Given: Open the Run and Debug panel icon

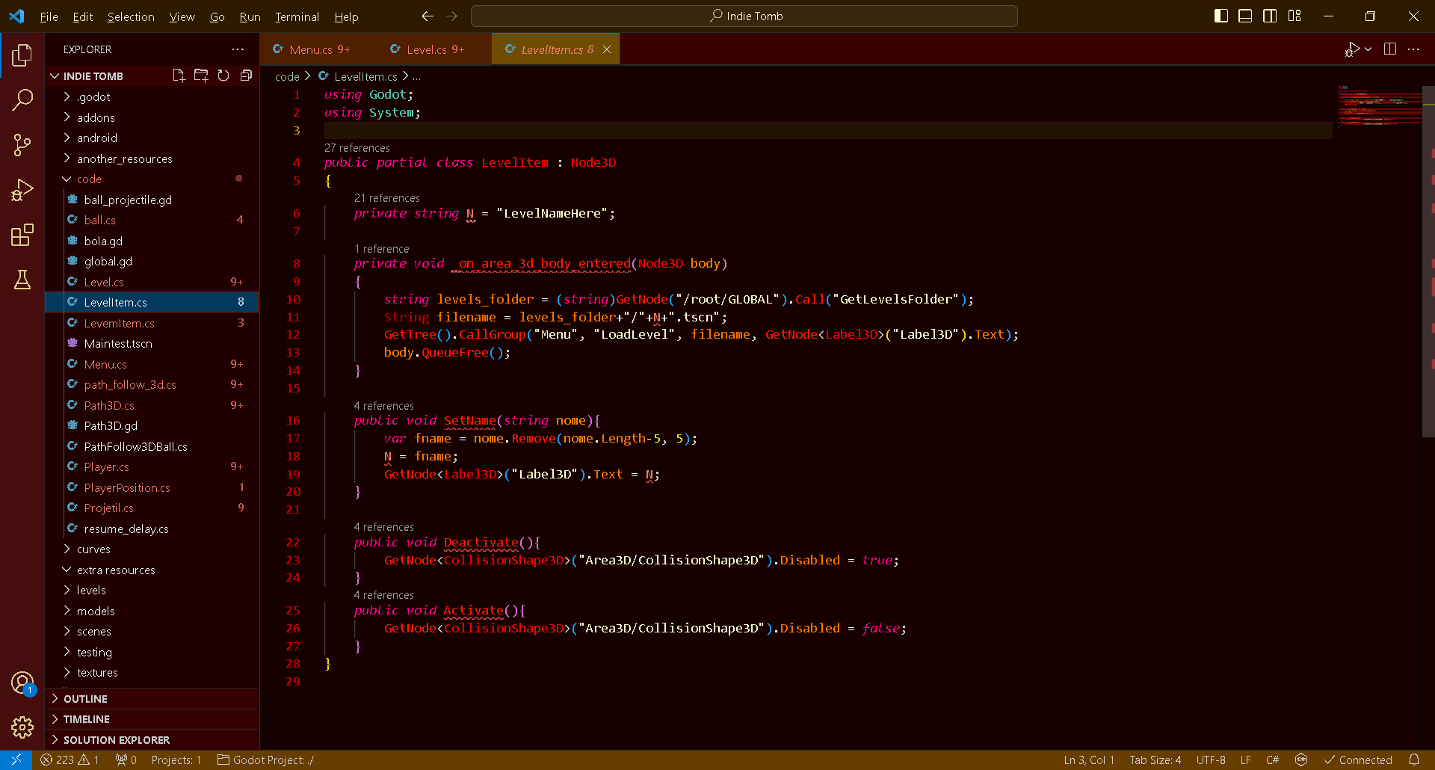Looking at the screenshot, I should [x=22, y=190].
